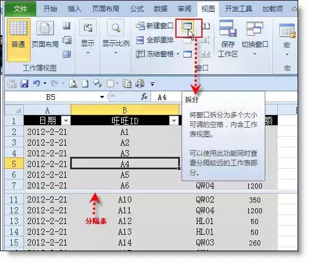Screen dimensions: 310x263
Task: Select row 5 header
Action: coord(14,164)
